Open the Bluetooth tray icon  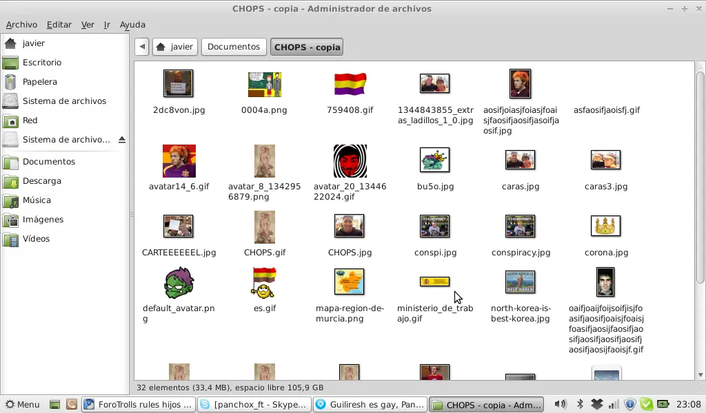[x=580, y=405]
